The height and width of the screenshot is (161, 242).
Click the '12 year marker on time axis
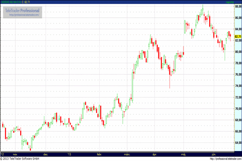2,154
